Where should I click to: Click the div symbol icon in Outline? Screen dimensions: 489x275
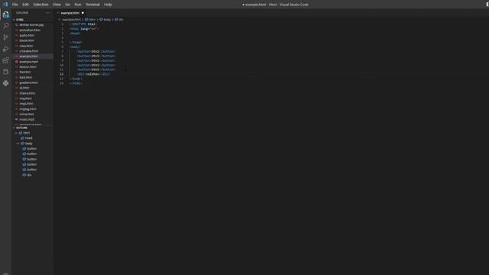[x=24, y=175]
